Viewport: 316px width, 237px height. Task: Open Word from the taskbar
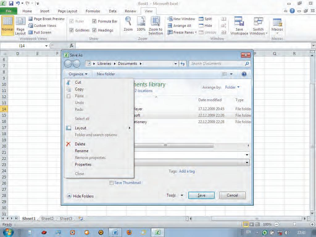[x=115, y=233]
